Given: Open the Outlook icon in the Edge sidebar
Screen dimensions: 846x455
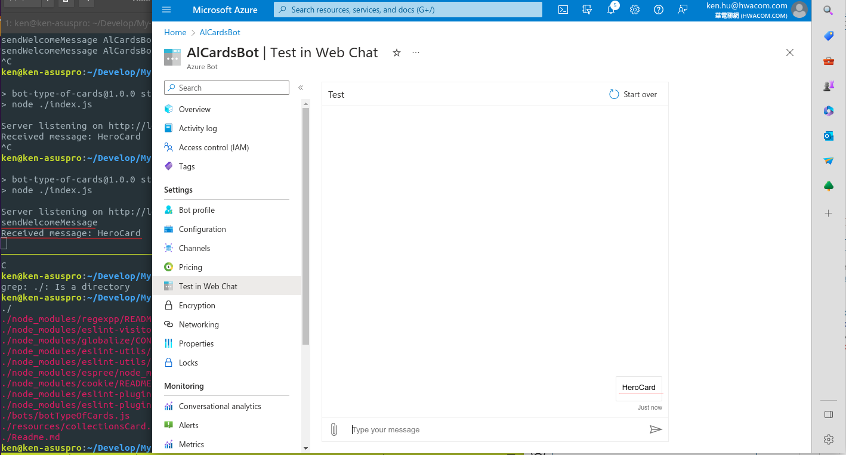Looking at the screenshot, I should point(828,135).
